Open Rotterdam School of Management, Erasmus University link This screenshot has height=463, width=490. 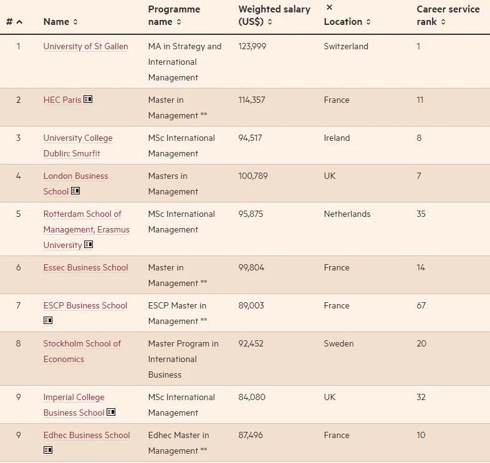click(x=86, y=229)
